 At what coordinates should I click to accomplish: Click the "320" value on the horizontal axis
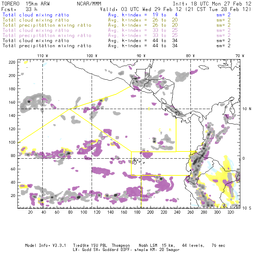pyautogui.click(x=230, y=212)
